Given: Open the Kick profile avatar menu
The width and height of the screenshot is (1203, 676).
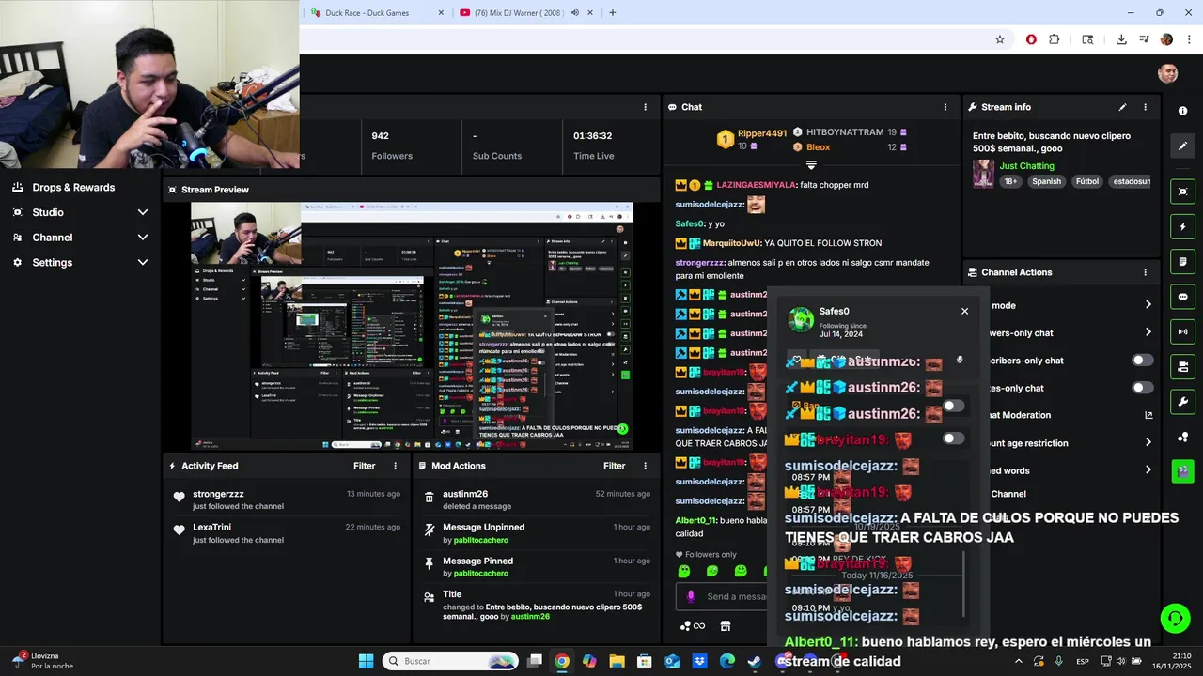Looking at the screenshot, I should (1168, 73).
